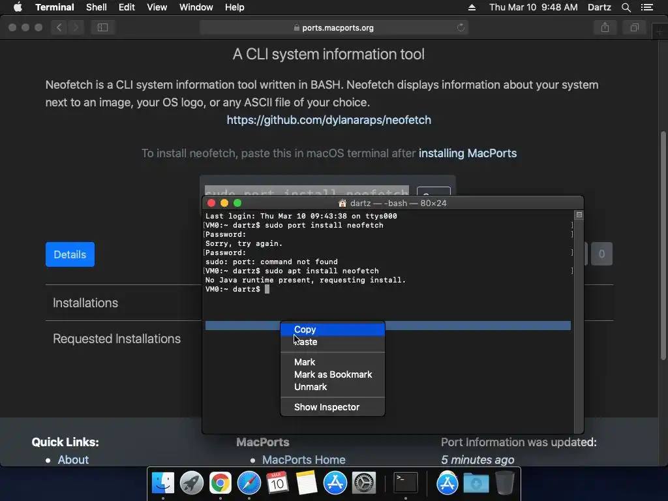Choose Copy in context menu
Viewport: 668px width, 501px height.
click(x=333, y=329)
